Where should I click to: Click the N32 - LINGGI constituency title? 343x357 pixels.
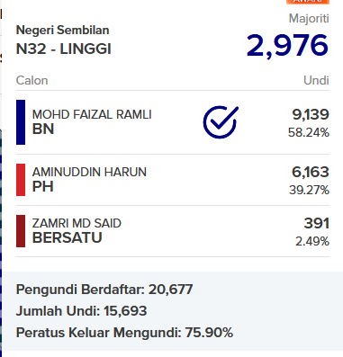pos(64,49)
